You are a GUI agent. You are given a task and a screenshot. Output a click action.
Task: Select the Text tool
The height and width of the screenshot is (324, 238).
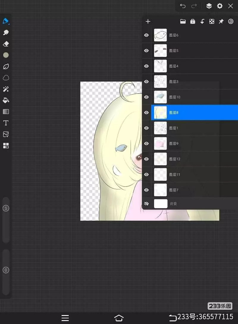click(6, 123)
